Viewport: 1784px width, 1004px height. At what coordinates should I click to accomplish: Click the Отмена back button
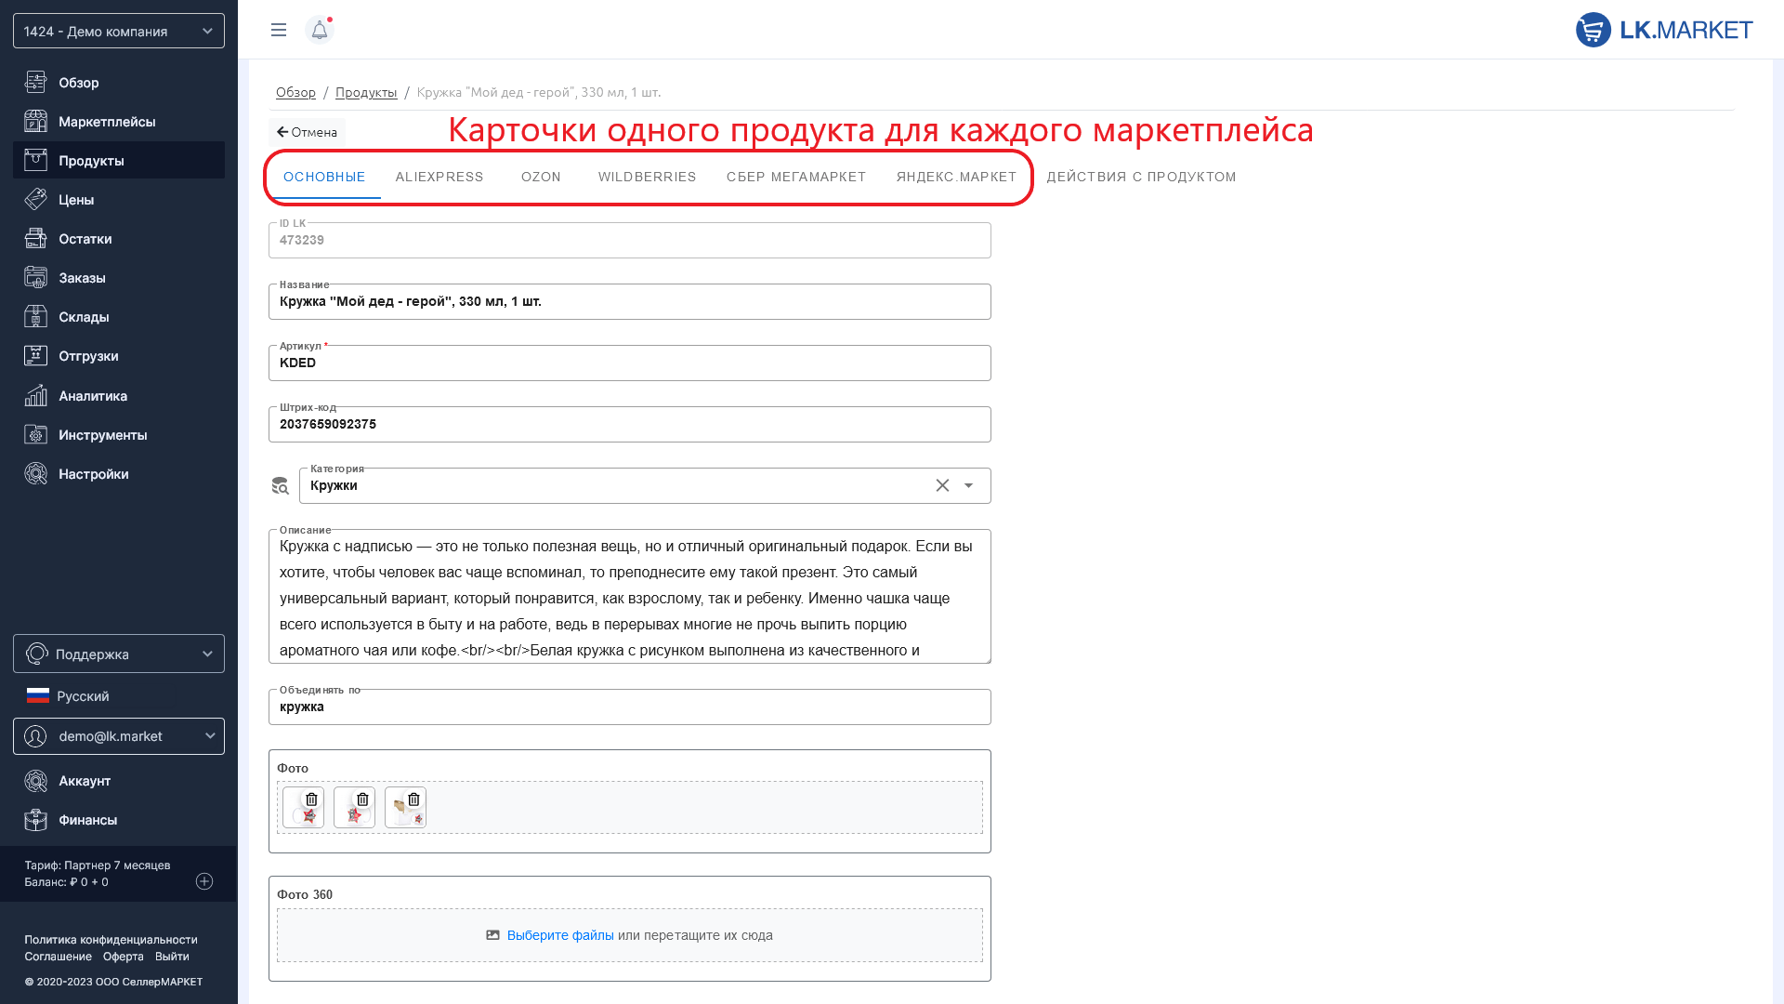308,132
